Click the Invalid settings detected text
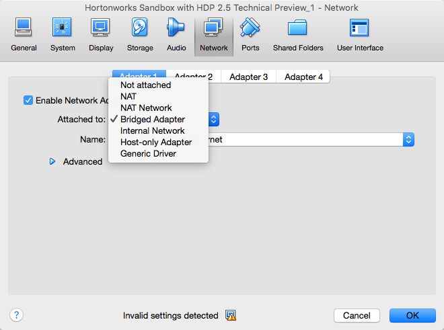The height and width of the screenshot is (330, 444). click(x=170, y=315)
